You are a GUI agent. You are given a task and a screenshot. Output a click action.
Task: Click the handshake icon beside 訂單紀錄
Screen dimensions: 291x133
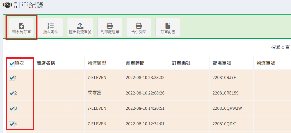click(7, 5)
